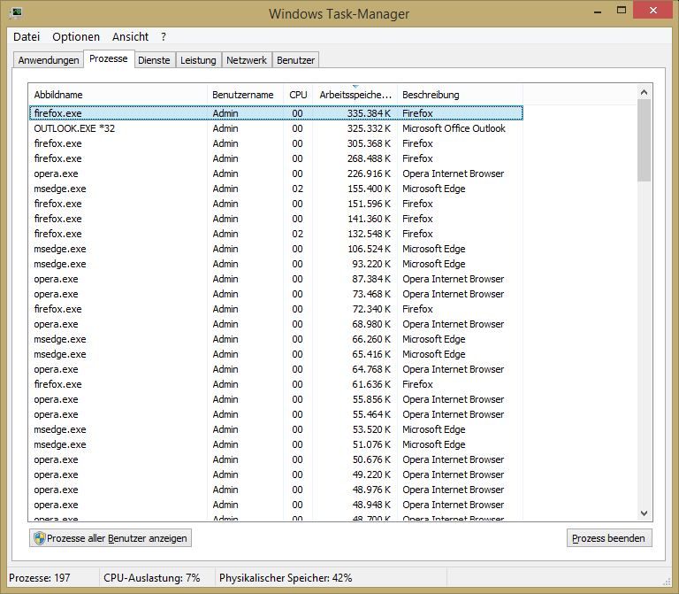Sort by Benutzername column header
Screen dimensions: 679x594
tap(245, 95)
